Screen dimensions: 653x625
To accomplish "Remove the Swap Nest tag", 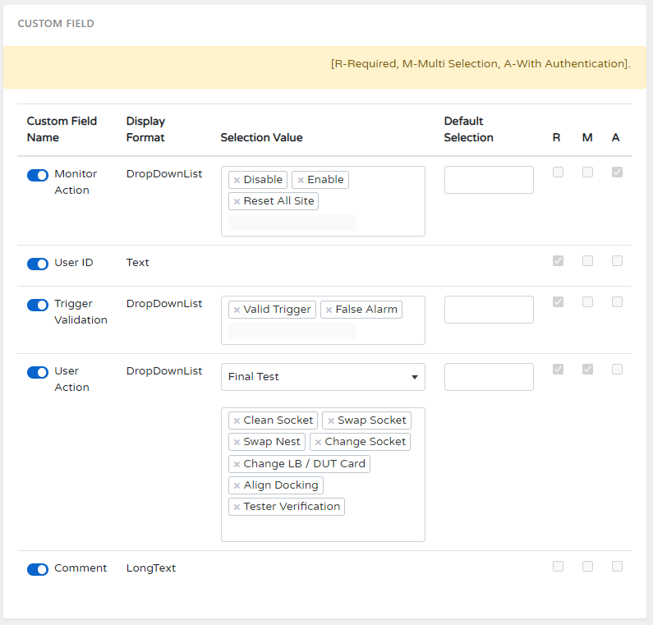I will (237, 442).
